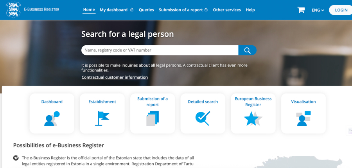Click the E-Business Register title text
This screenshot has height=168, width=352.
(x=42, y=9)
